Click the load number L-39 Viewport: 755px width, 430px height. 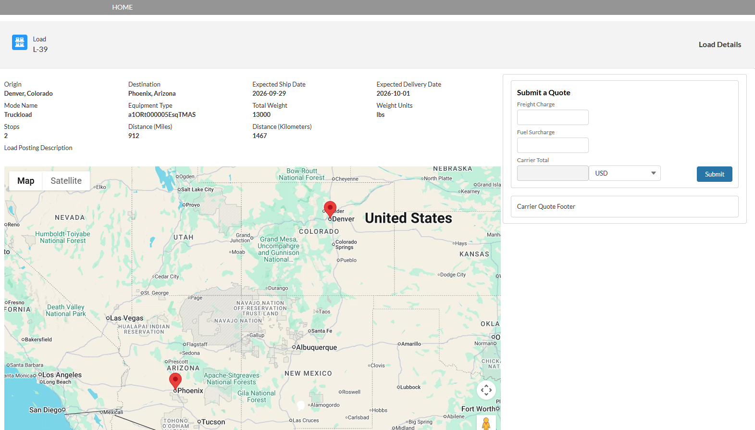(x=40, y=49)
